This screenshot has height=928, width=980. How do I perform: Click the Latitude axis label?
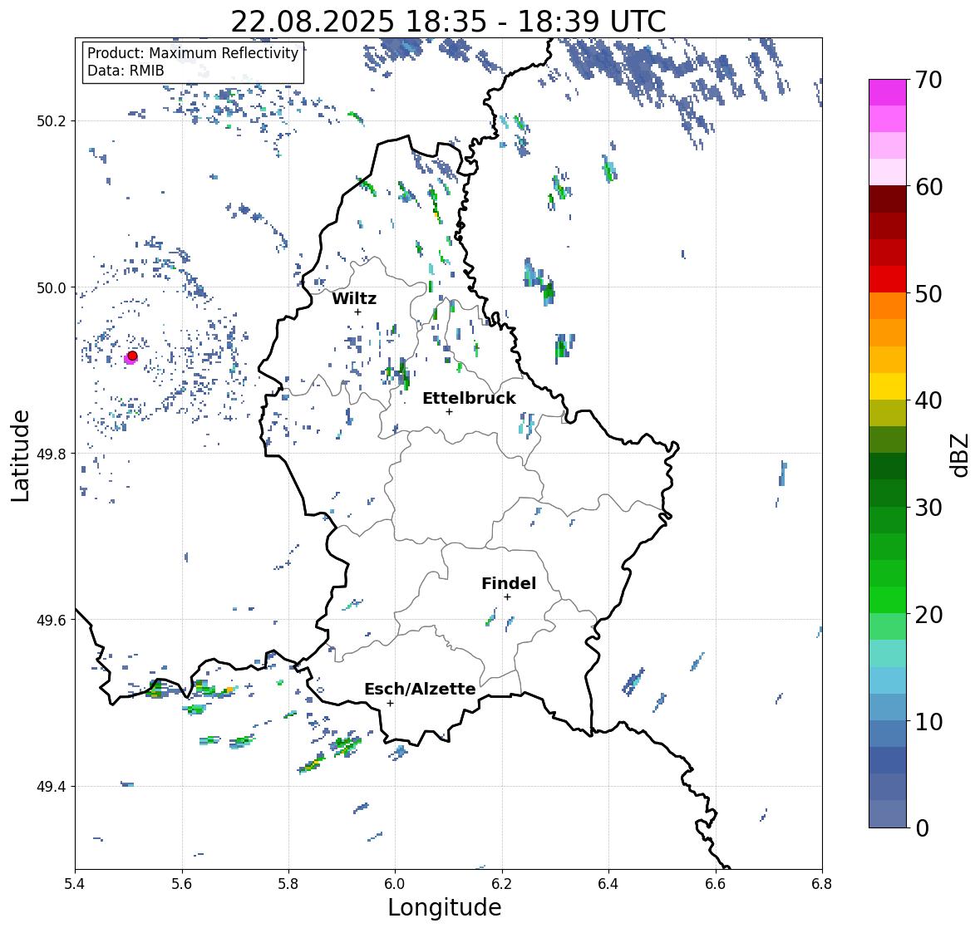point(20,455)
